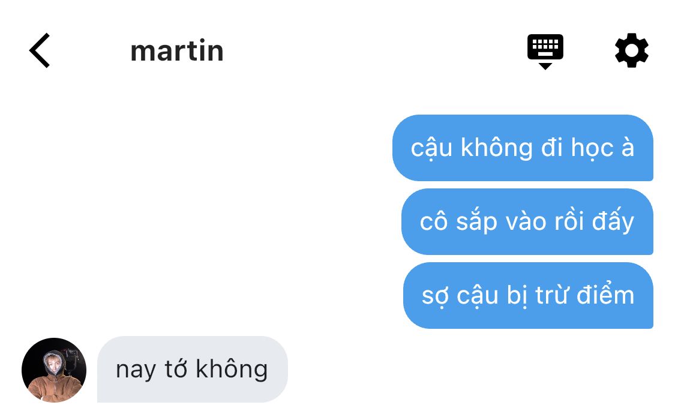View martin's profile from the round photo

point(54,370)
